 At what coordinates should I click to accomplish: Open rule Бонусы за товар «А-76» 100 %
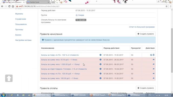pos(60,55)
